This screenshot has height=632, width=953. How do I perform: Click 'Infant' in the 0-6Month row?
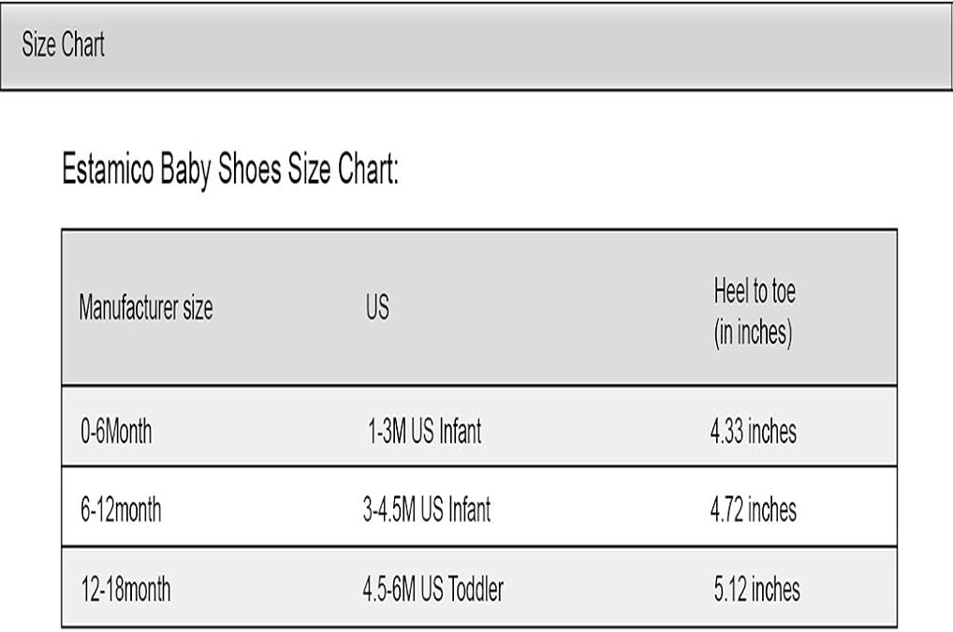[x=459, y=432]
